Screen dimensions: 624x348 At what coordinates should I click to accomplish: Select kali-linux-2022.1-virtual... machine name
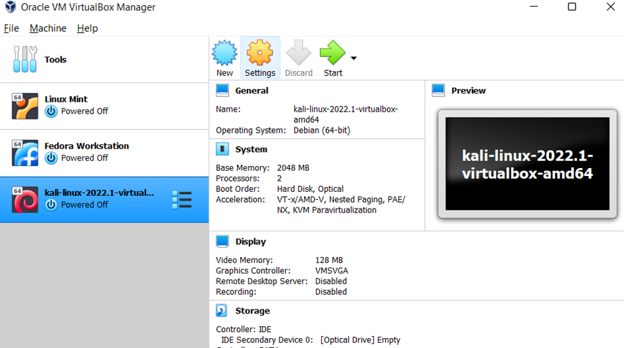(99, 193)
